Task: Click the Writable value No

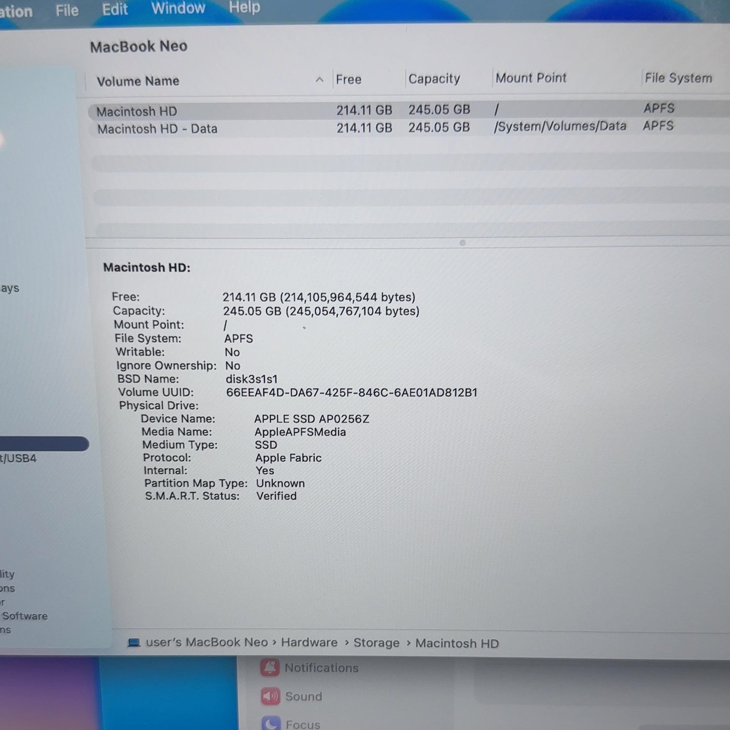Action: (232, 352)
